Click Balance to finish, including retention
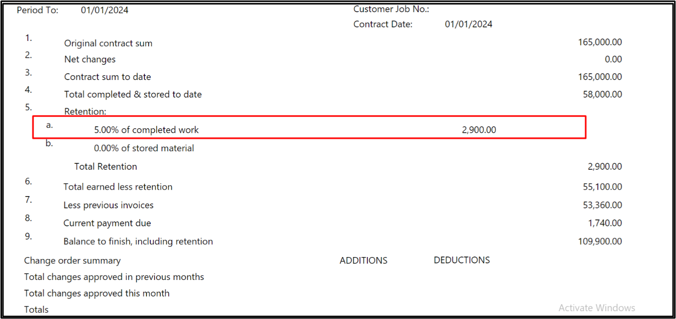 click(x=138, y=241)
